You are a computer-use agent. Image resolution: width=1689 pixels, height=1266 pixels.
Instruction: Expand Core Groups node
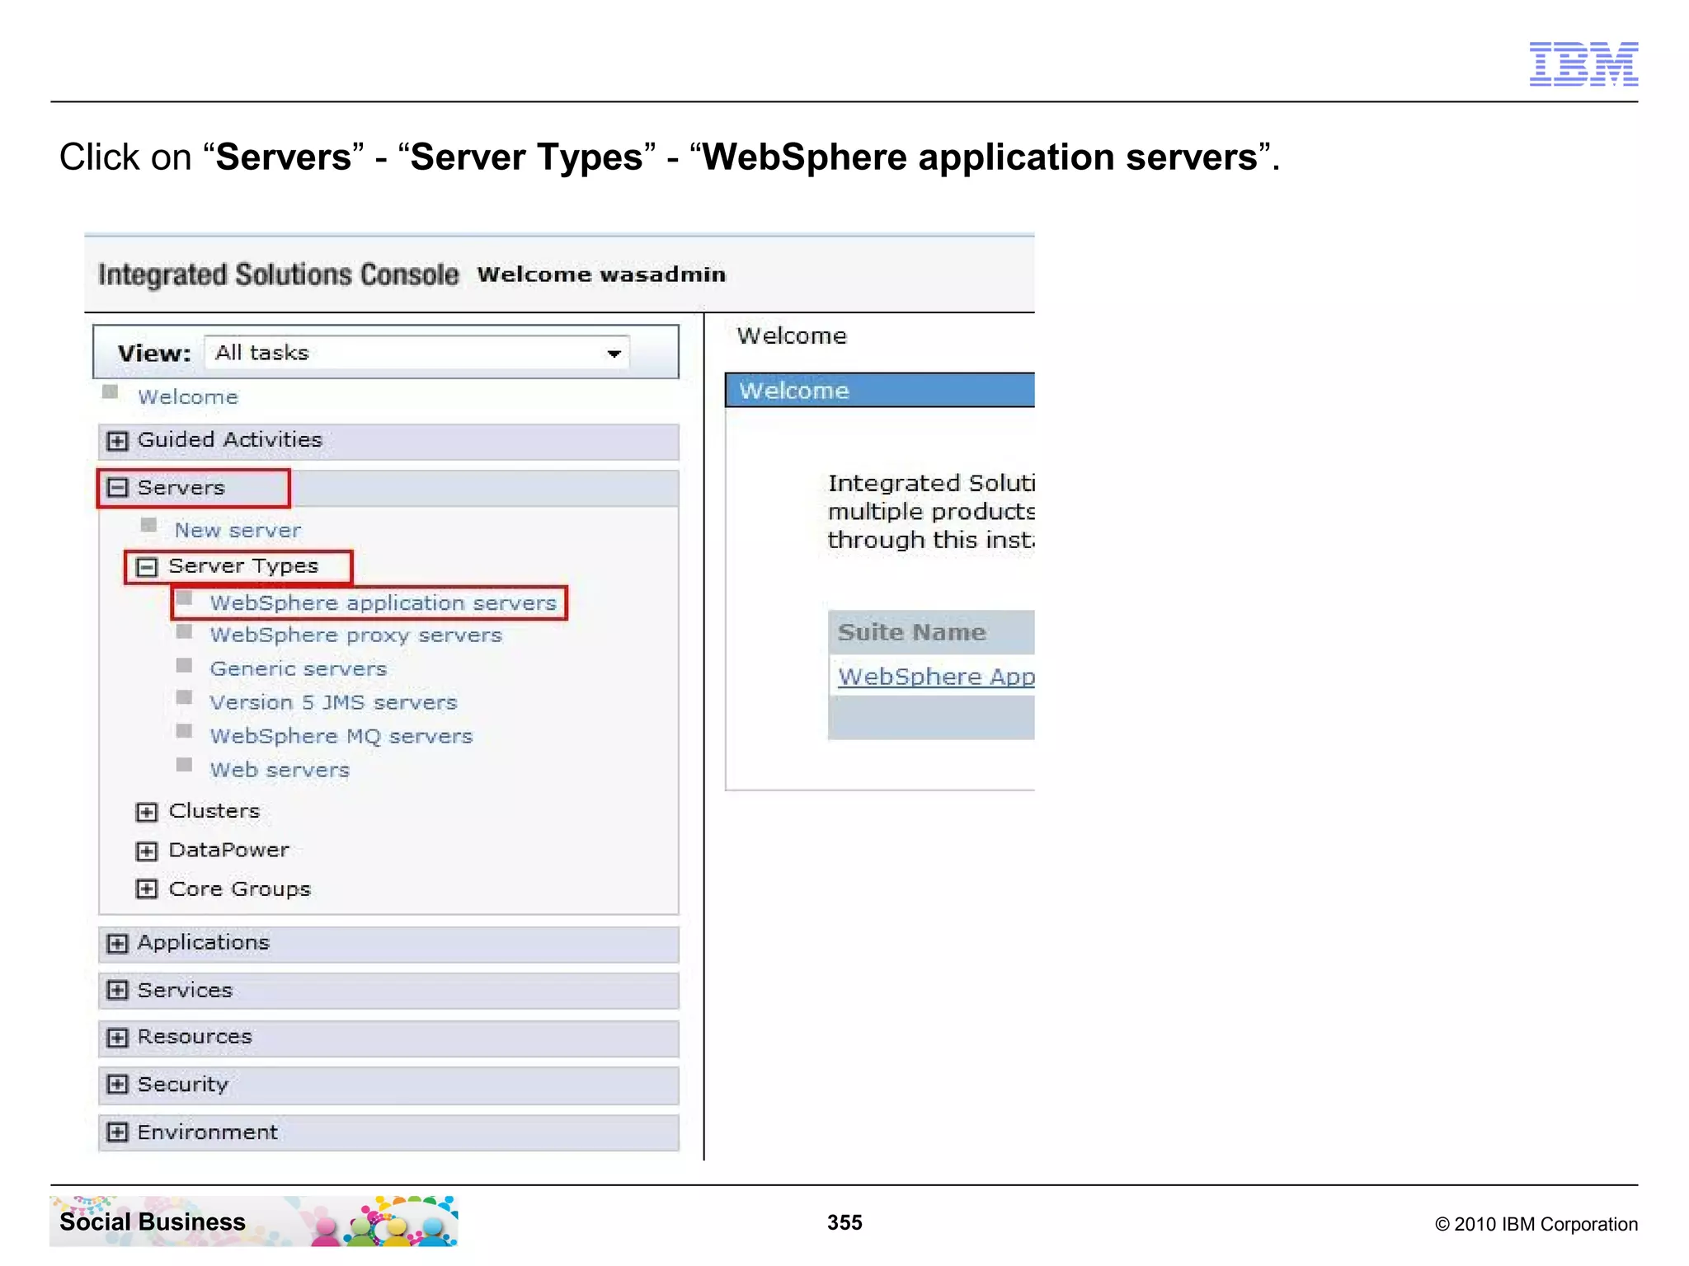click(147, 889)
